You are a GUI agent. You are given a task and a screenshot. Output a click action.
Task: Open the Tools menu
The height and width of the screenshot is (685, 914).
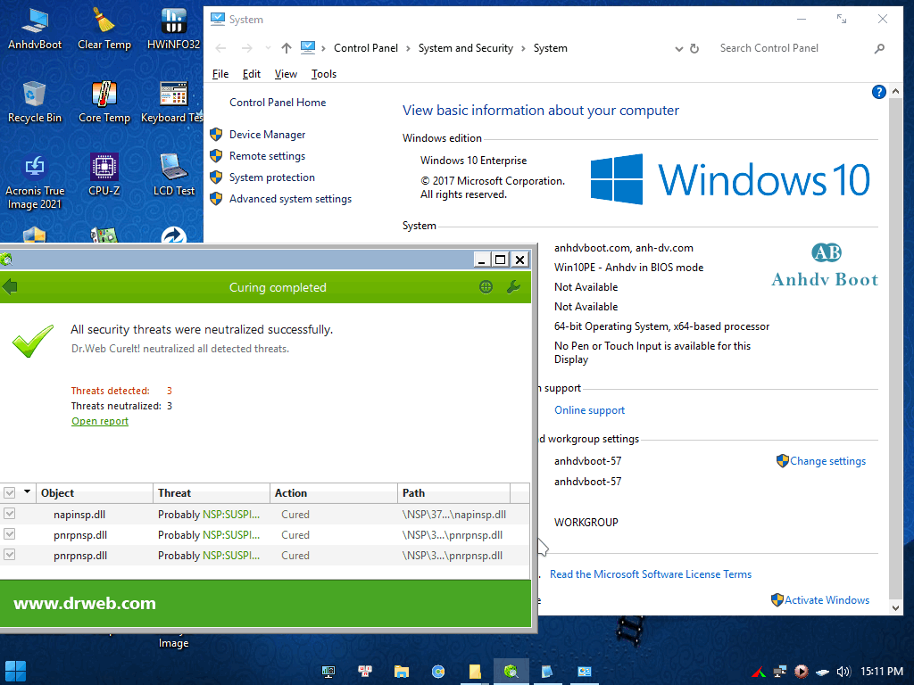pyautogui.click(x=323, y=74)
